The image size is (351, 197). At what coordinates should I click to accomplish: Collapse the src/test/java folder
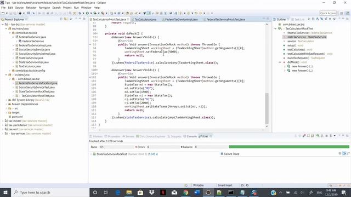(x=6, y=75)
